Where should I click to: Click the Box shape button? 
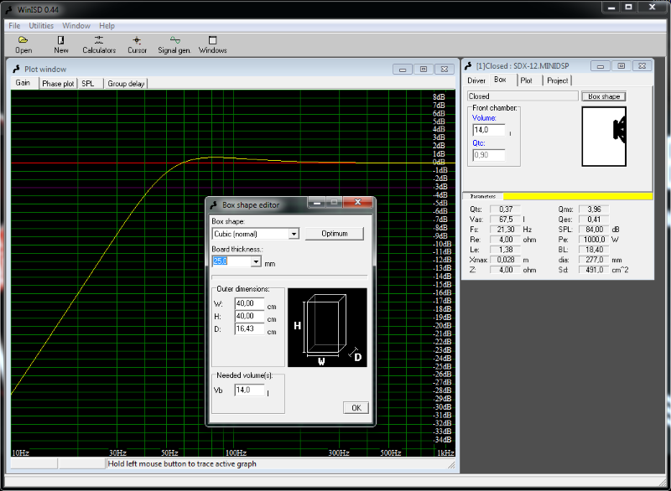[x=604, y=96]
